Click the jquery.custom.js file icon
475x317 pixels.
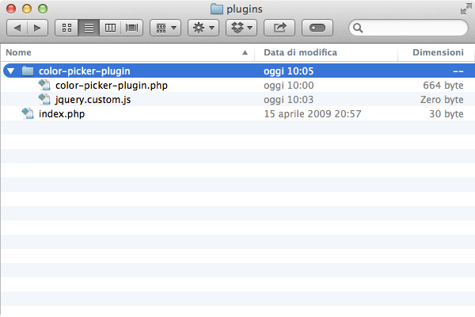tap(44, 99)
